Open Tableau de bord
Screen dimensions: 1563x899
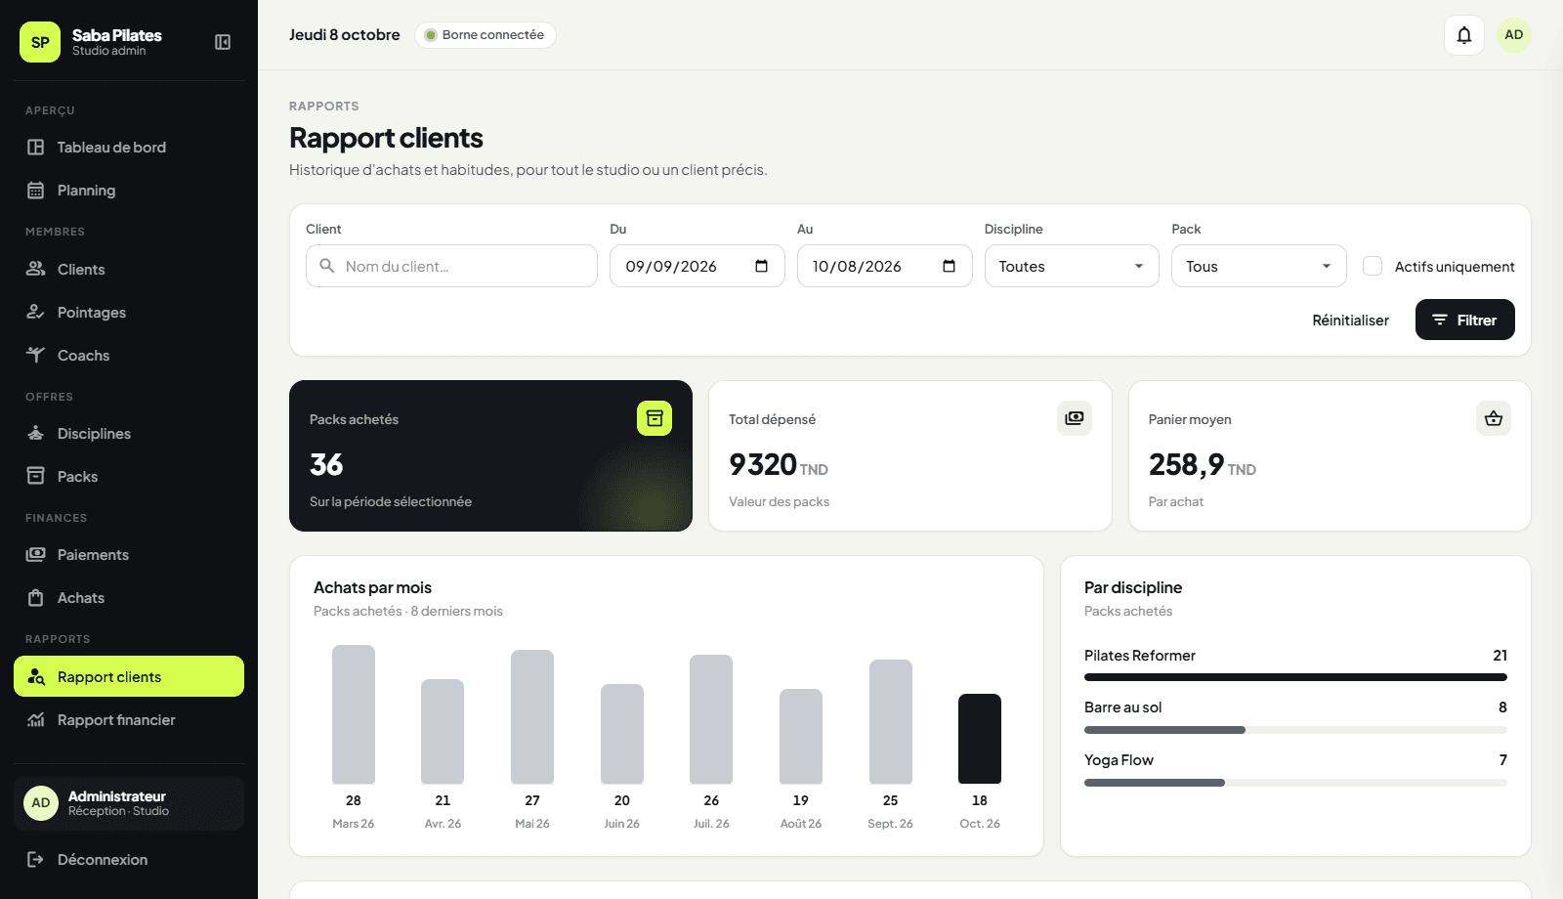tap(129, 148)
